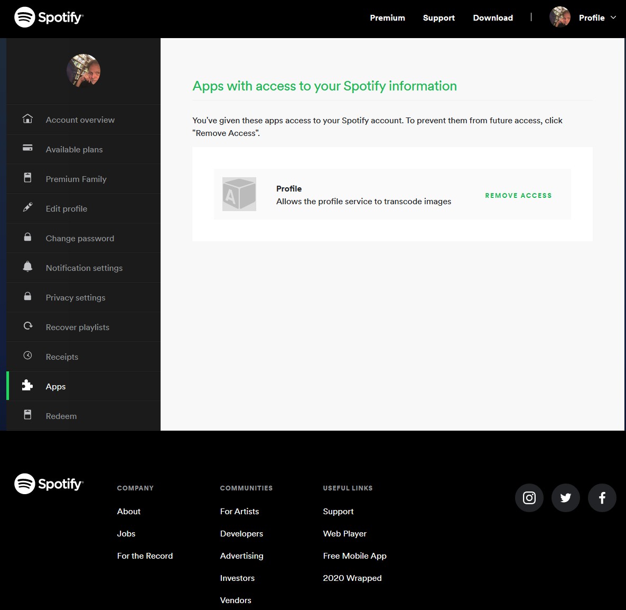Image resolution: width=626 pixels, height=610 pixels.
Task: Click the Spotify logo in the footer
Action: [49, 484]
